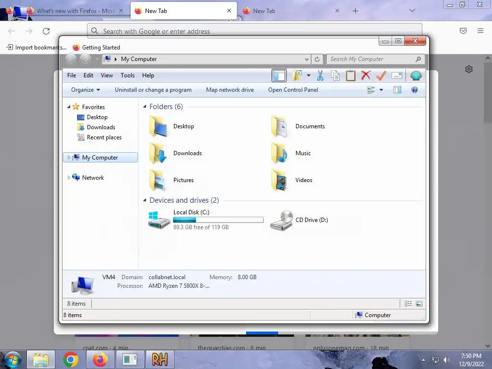Show hidden tray icons arrow

click(x=424, y=360)
